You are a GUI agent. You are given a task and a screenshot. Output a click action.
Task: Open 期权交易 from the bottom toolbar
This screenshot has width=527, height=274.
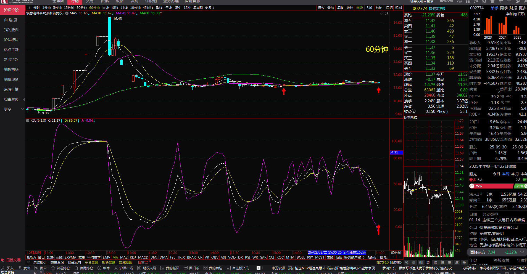click(147, 268)
